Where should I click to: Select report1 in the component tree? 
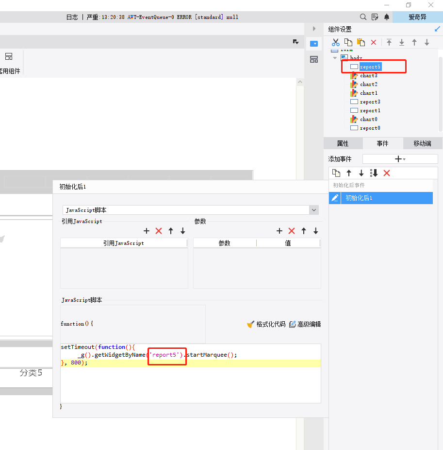[x=370, y=111]
